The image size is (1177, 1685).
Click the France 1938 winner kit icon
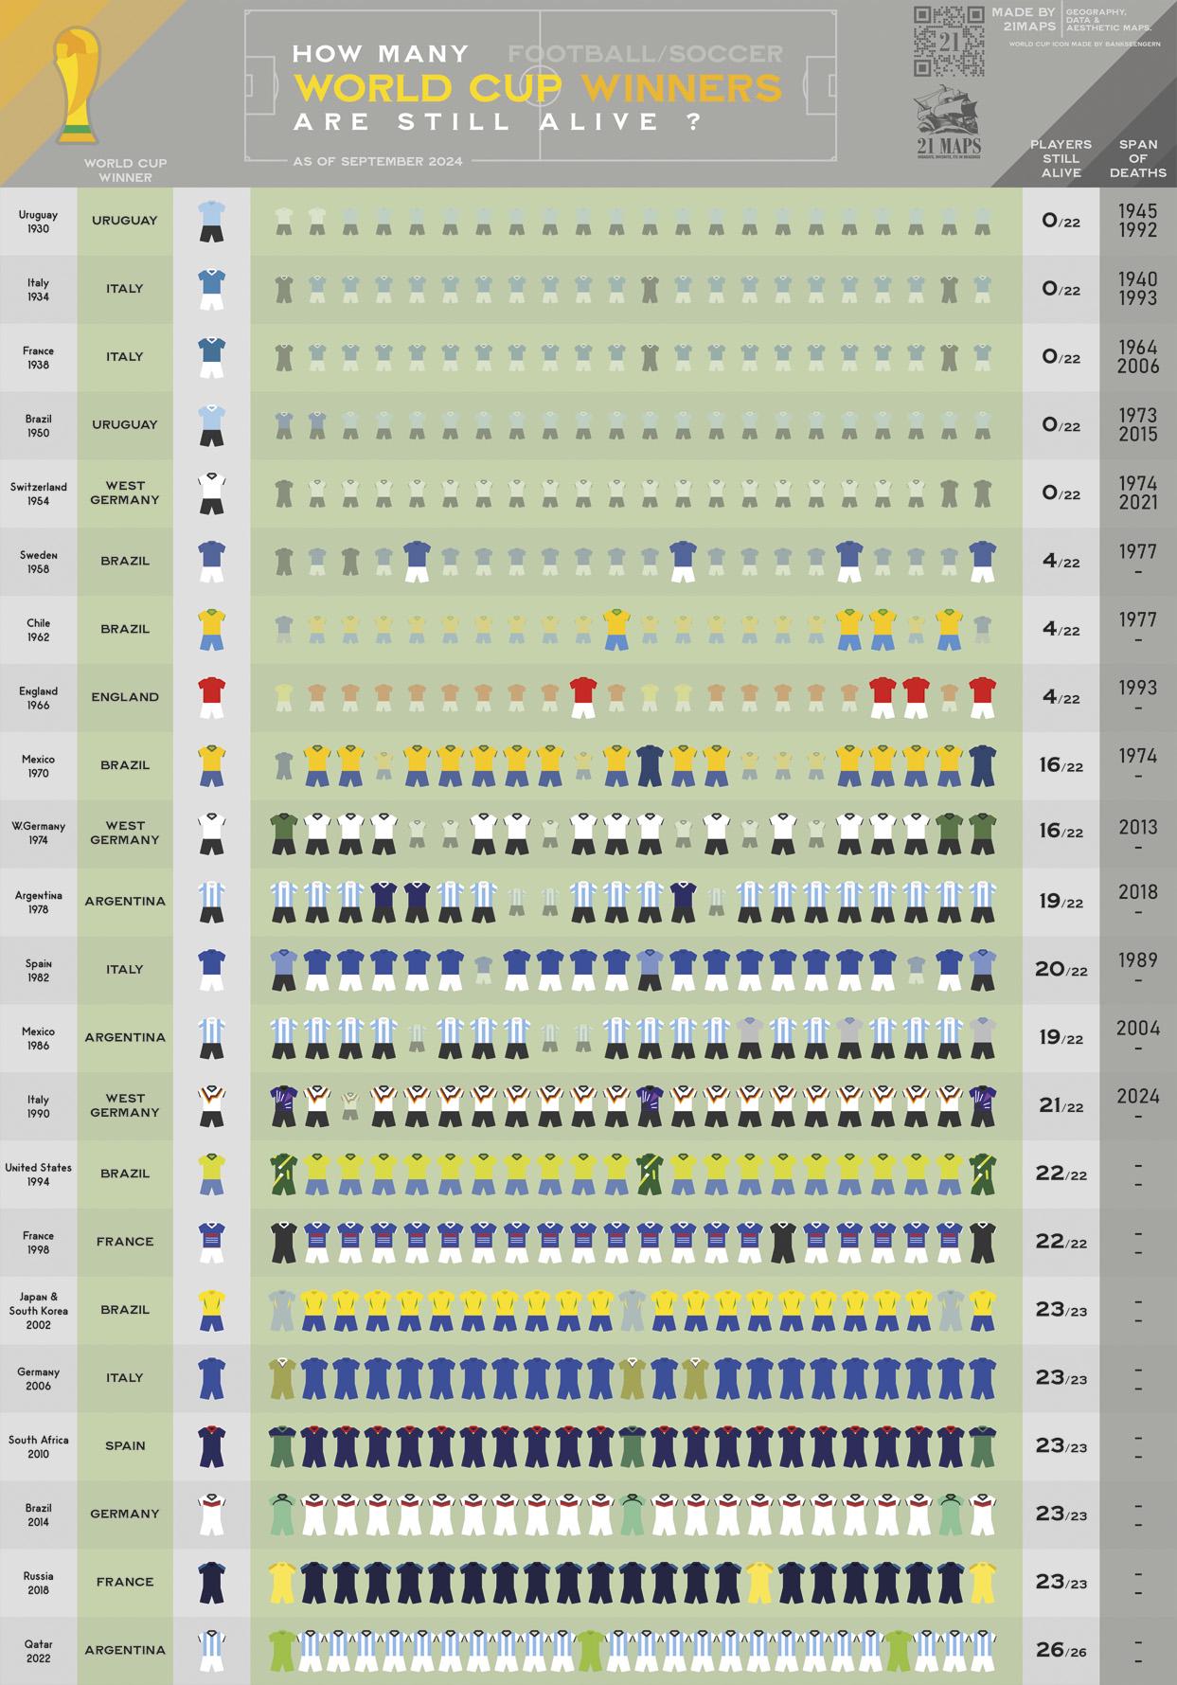212,357
